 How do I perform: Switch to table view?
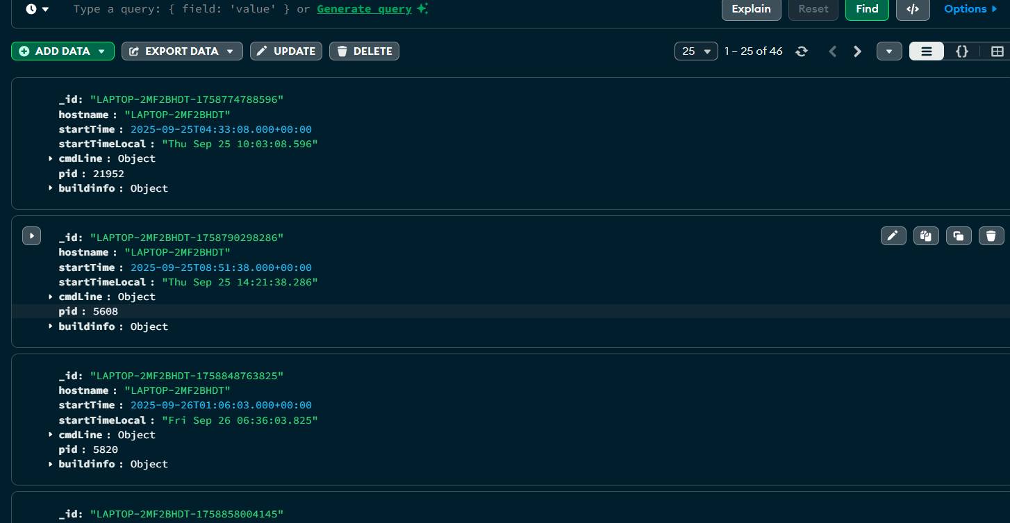pyautogui.click(x=998, y=51)
